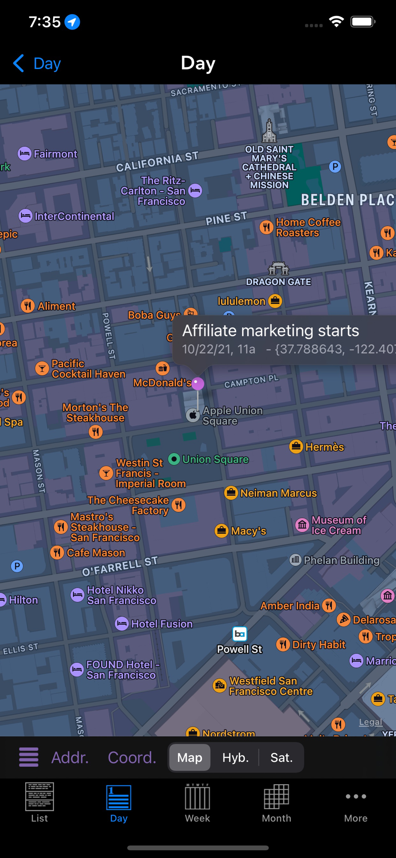
Task: Tap the Ritz-Carlton hotel icon
Action: 195,190
